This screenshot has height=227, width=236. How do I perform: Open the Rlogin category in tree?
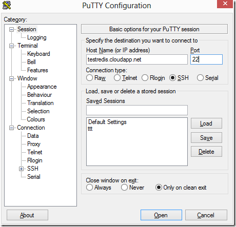coord(35,160)
